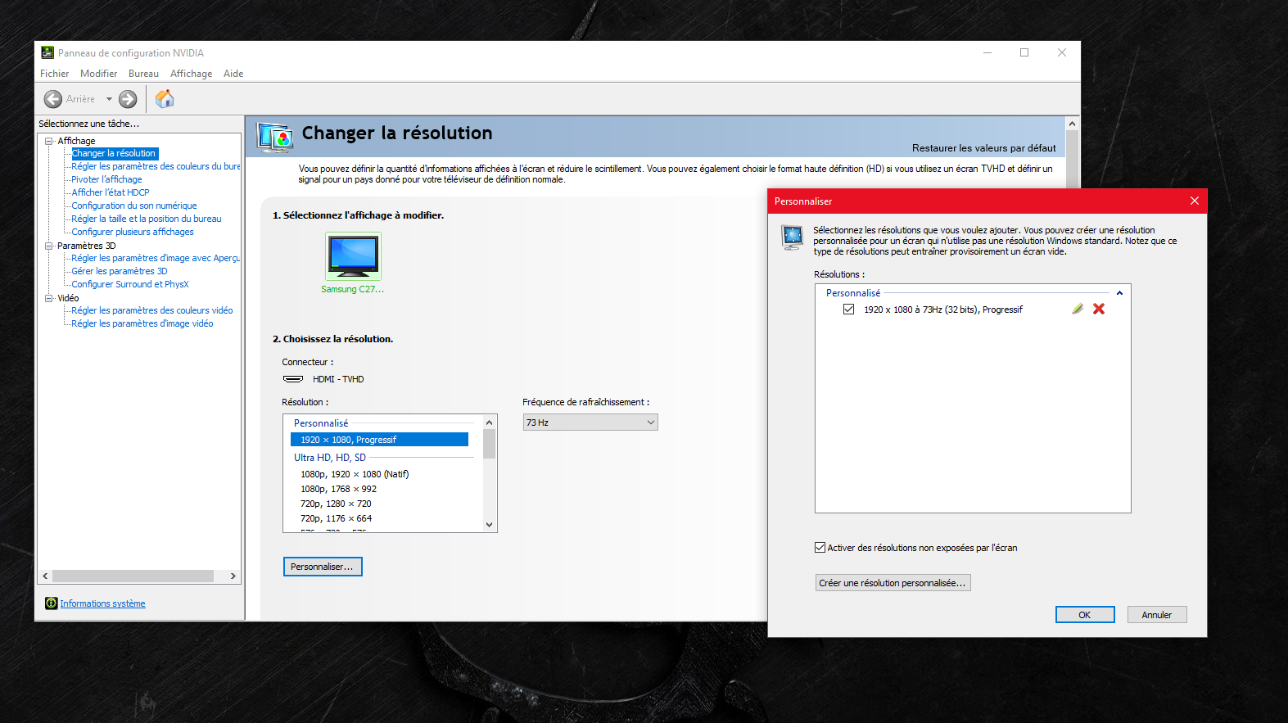Collapse the Vidéo tree node

coord(49,298)
